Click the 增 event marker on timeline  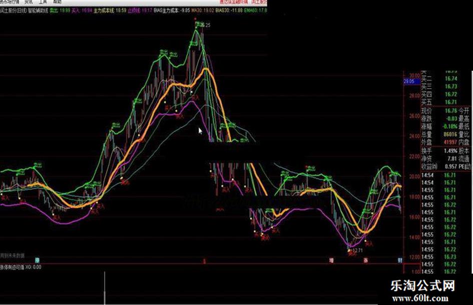pos(331,260)
